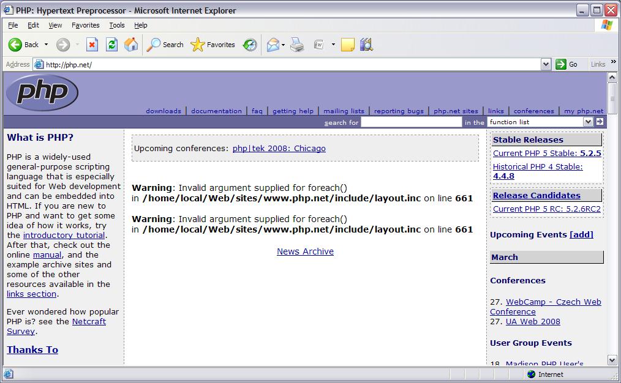Submit search with the arrow button
This screenshot has width=621, height=383.
(x=600, y=122)
